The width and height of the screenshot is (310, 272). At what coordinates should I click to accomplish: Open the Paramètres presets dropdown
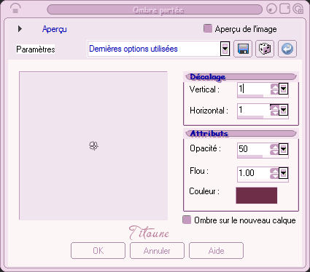(225, 49)
